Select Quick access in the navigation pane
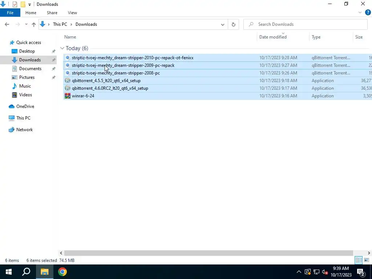 pyautogui.click(x=28, y=43)
